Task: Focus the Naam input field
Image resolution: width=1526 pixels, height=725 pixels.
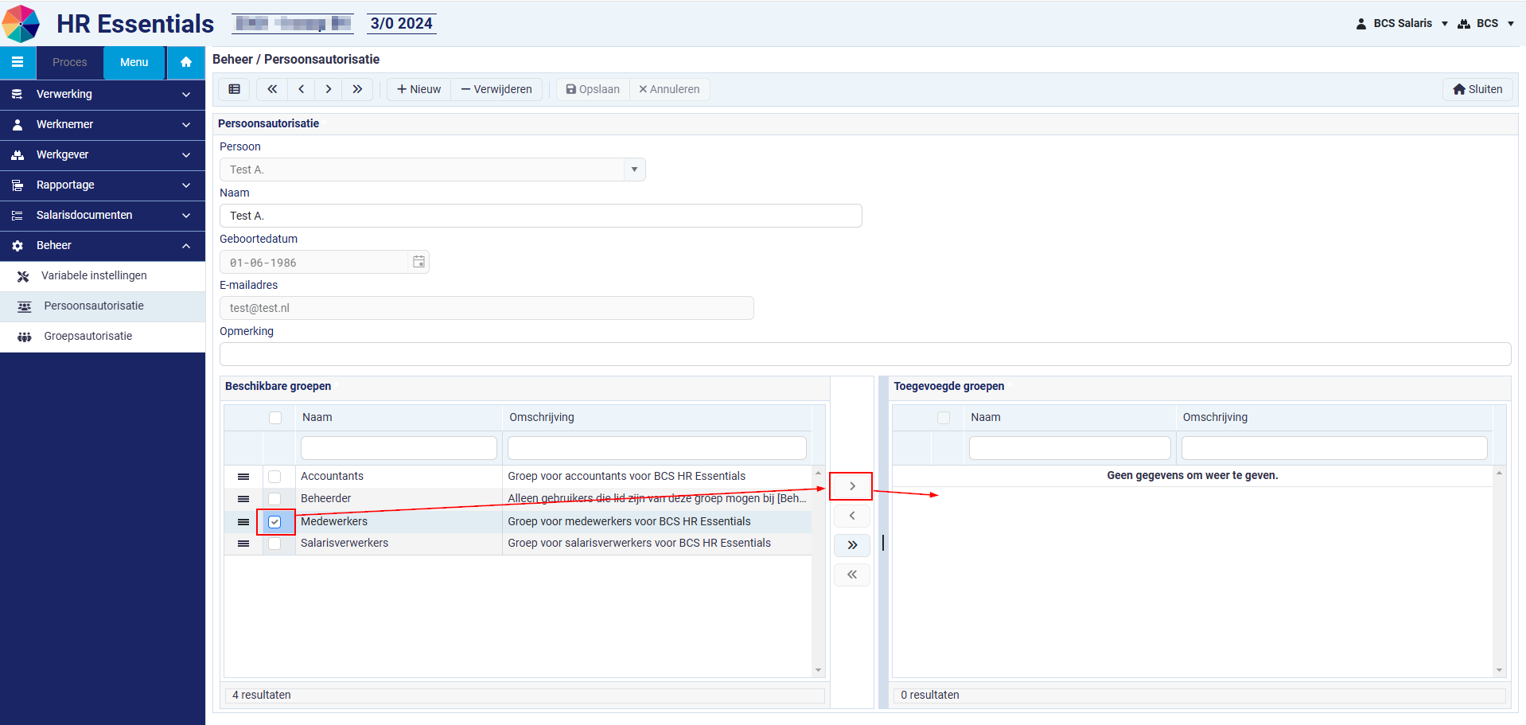Action: click(540, 216)
